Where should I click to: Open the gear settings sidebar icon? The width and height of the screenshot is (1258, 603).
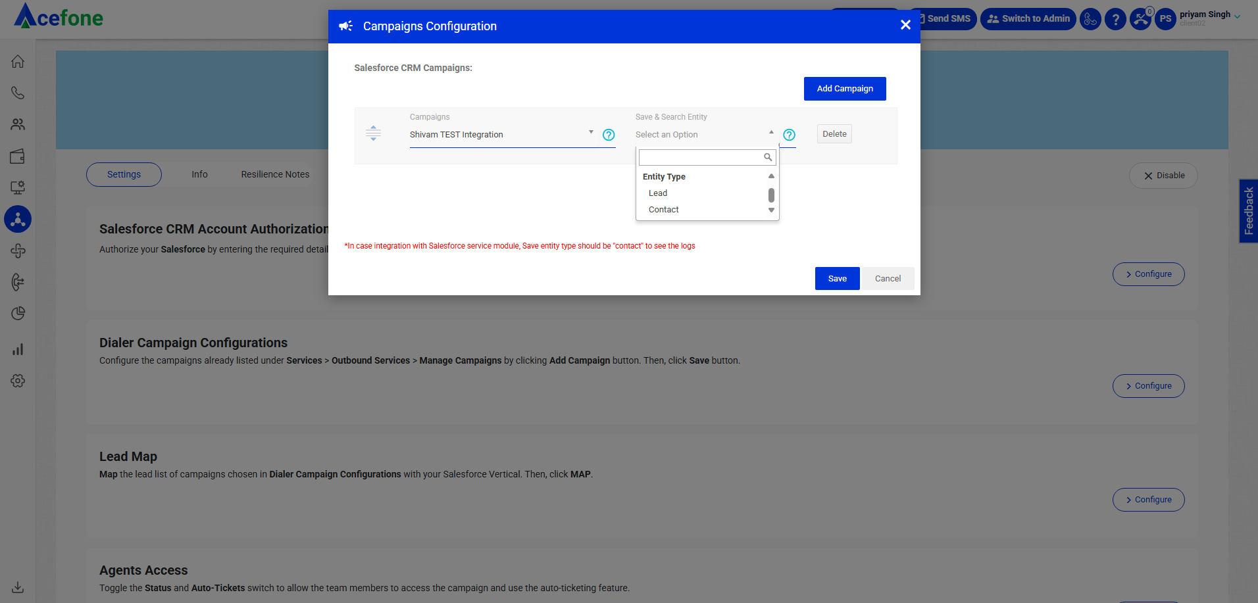18,381
